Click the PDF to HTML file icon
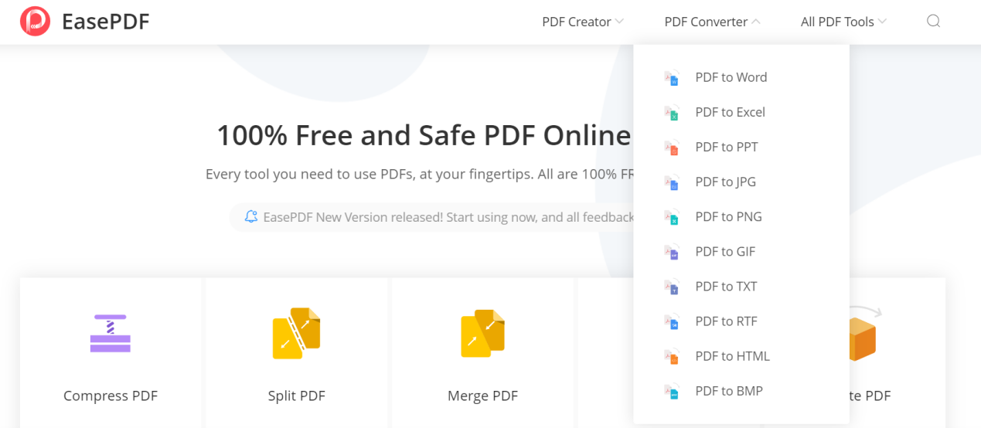The width and height of the screenshot is (981, 428). pyautogui.click(x=671, y=356)
